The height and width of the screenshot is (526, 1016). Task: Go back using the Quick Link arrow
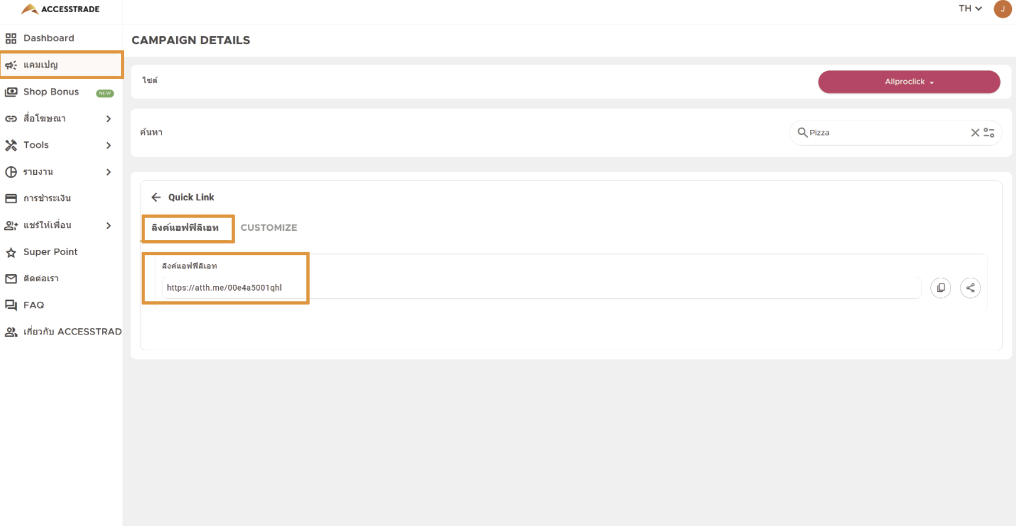(156, 197)
